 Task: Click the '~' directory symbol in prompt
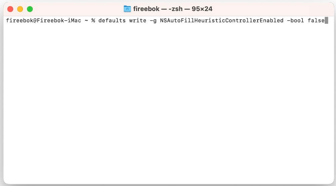pyautogui.click(x=86, y=21)
